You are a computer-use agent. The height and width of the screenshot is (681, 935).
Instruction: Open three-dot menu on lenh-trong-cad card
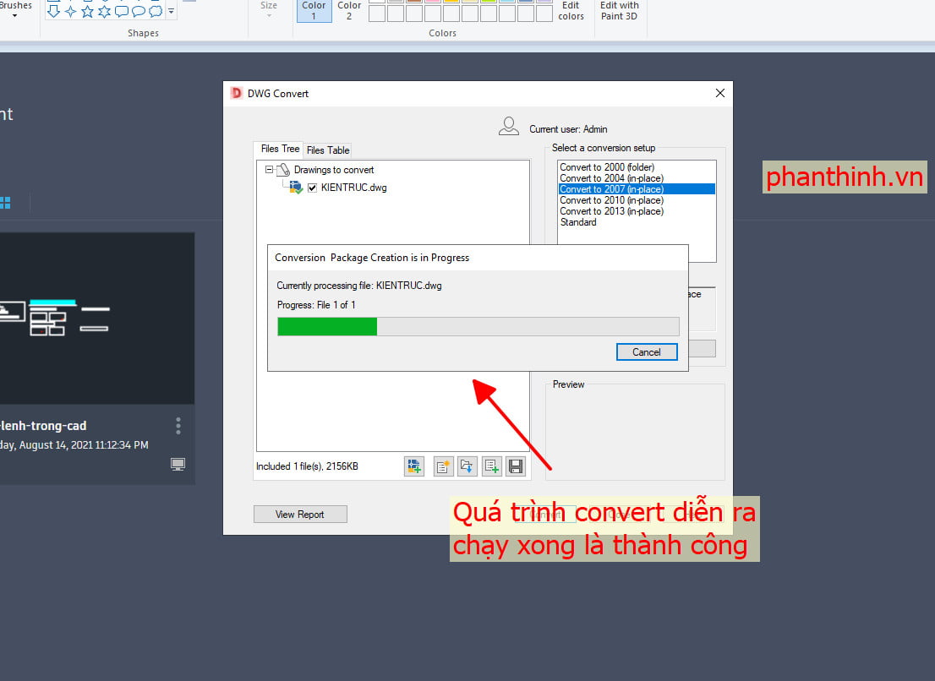(x=178, y=425)
